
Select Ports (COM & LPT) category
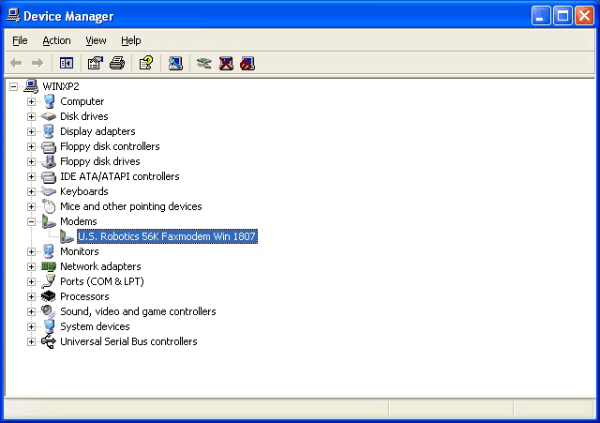click(x=101, y=281)
